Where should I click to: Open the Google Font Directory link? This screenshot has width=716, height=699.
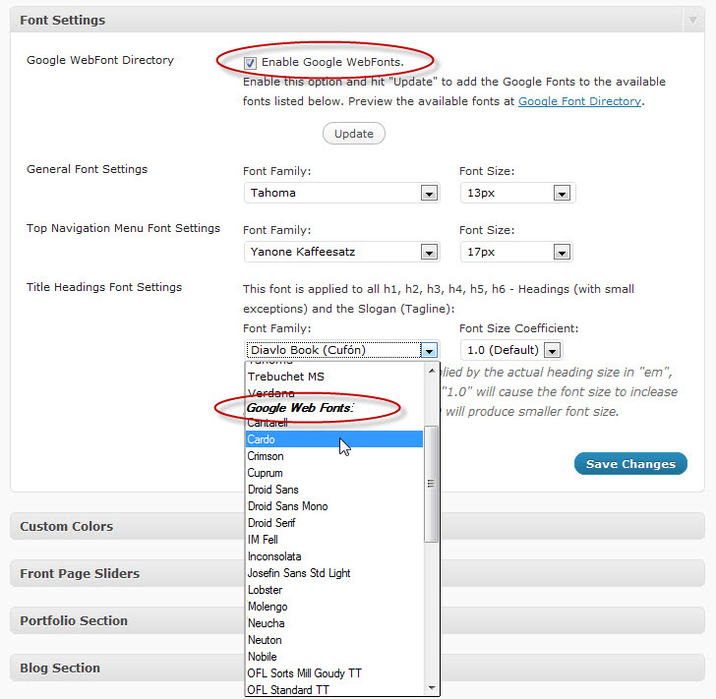[x=579, y=101]
